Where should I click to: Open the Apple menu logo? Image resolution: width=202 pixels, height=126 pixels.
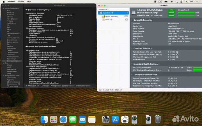point(4,2)
